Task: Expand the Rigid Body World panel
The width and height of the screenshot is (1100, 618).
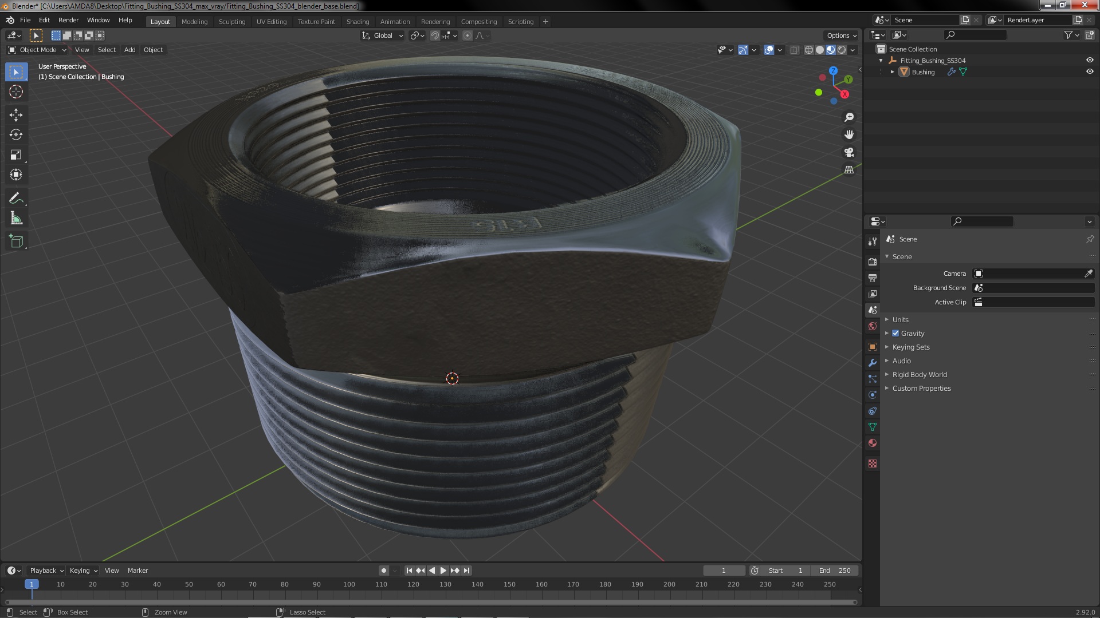Action: (x=920, y=375)
